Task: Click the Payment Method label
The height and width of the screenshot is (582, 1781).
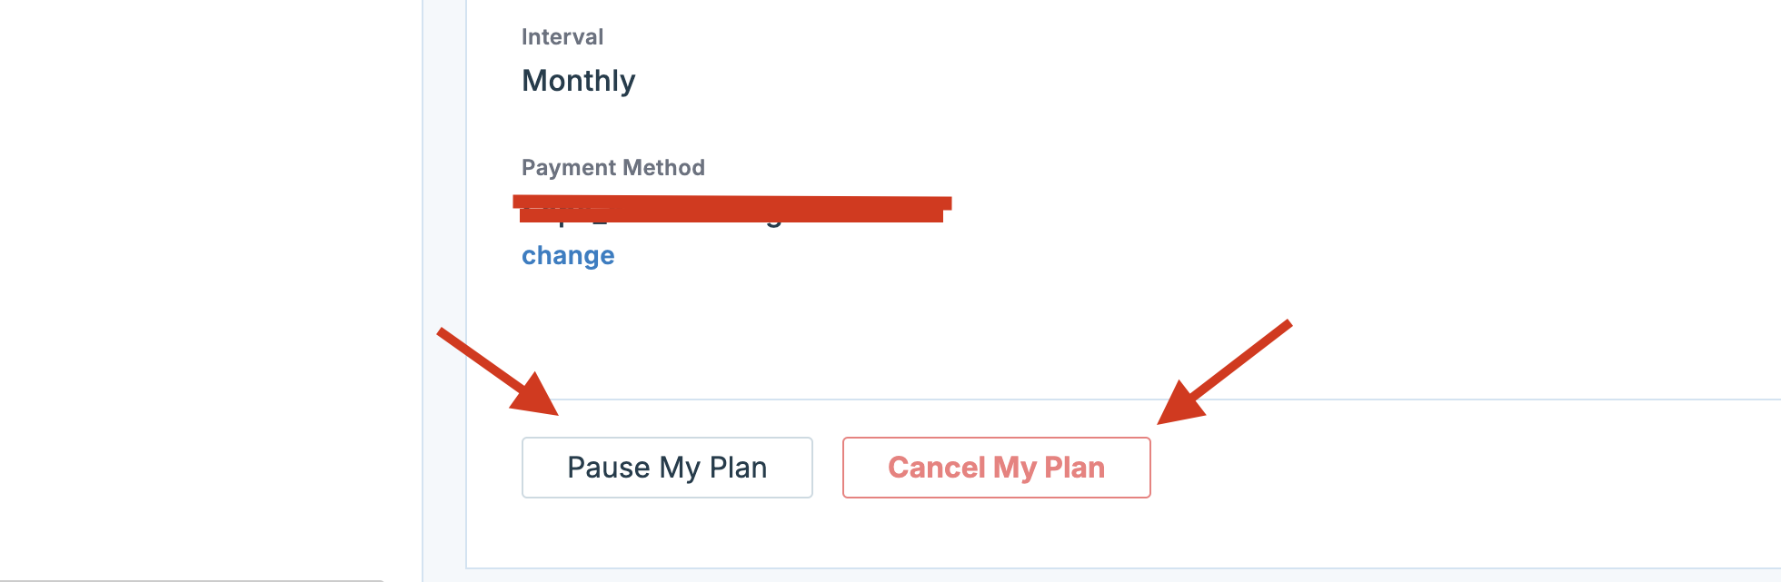Action: pyautogui.click(x=612, y=168)
